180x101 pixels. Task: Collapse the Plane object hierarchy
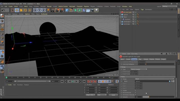(x=120, y=17)
